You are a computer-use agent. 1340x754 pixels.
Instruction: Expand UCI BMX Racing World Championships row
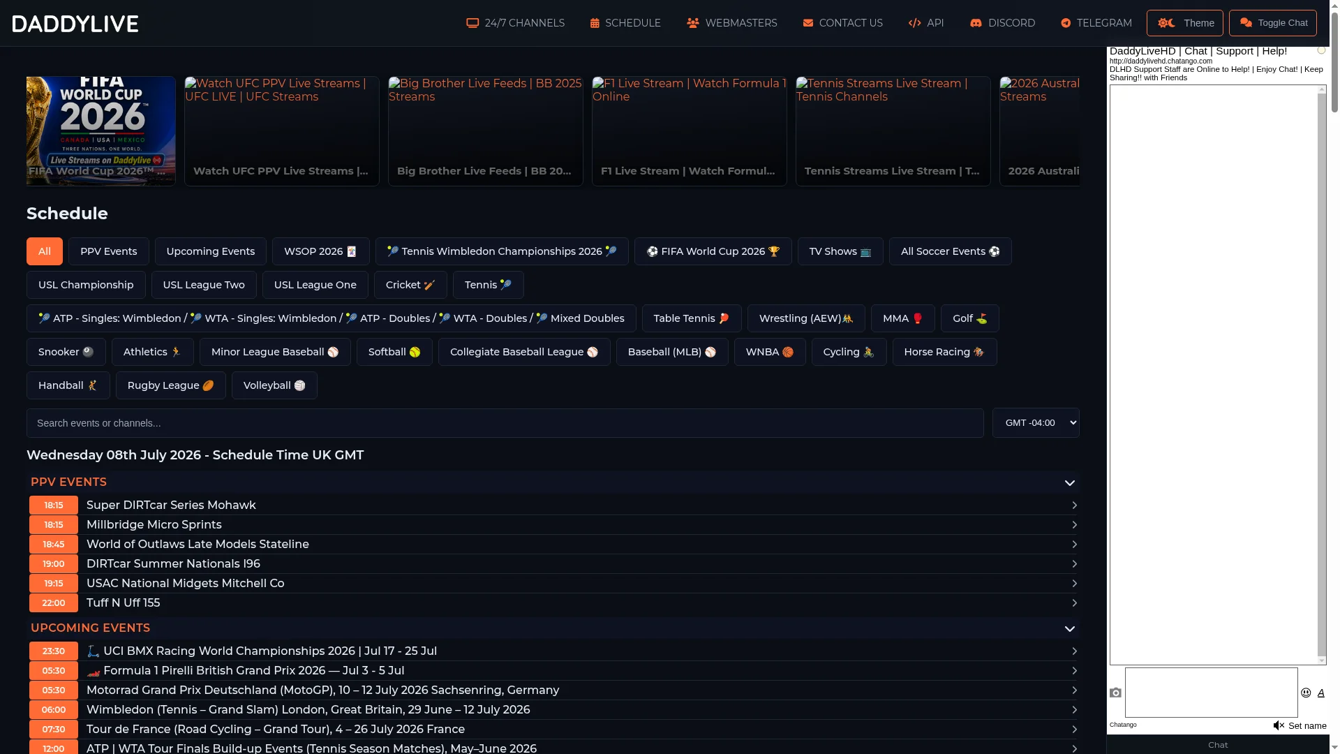tap(553, 651)
